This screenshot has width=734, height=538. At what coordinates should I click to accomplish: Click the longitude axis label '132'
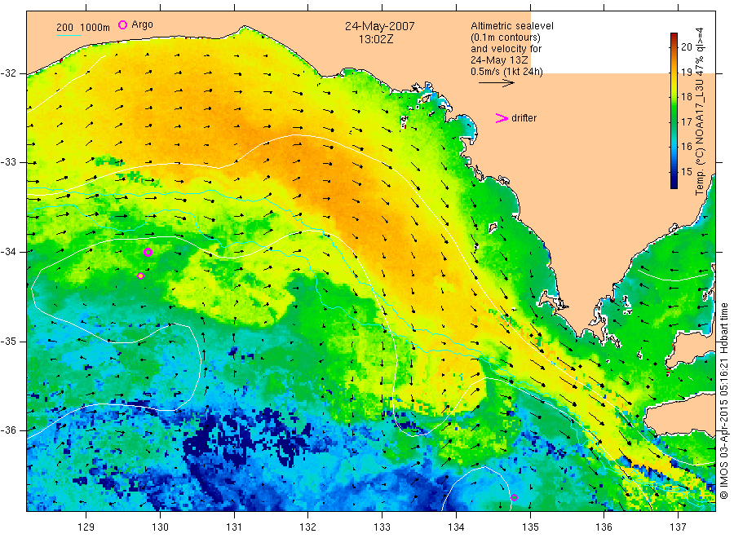pos(308,527)
